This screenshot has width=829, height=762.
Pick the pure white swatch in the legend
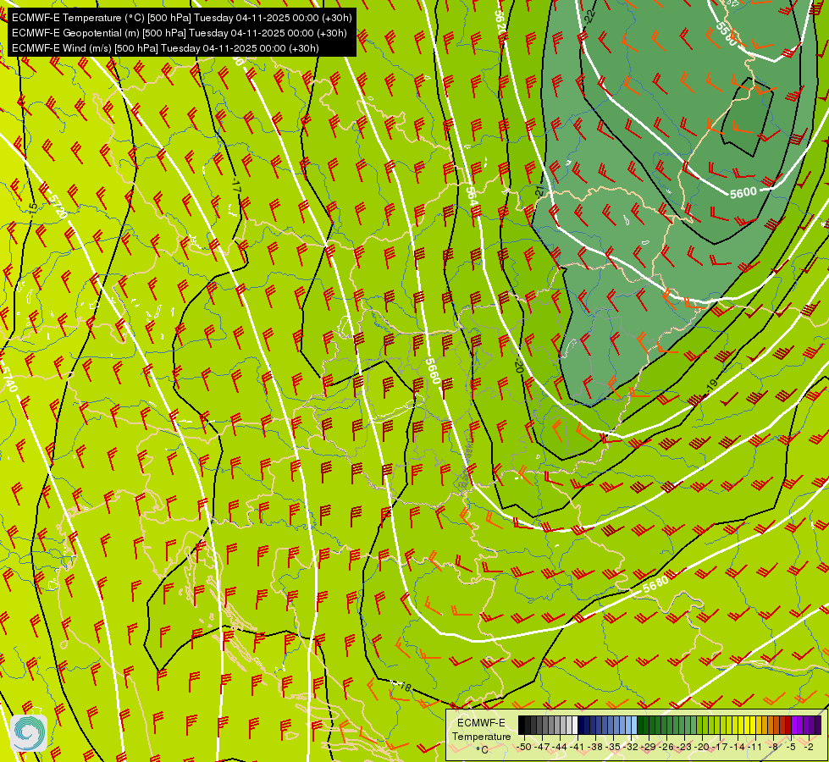575,725
